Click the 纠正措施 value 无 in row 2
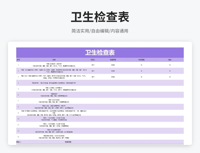 (141, 71)
